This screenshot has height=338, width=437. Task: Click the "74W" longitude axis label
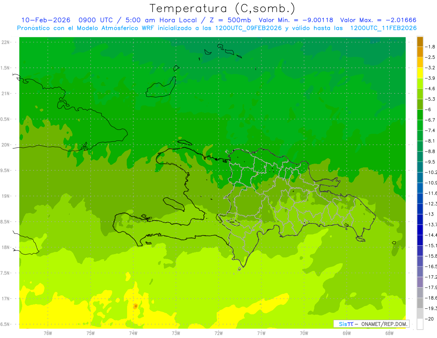pyautogui.click(x=133, y=333)
